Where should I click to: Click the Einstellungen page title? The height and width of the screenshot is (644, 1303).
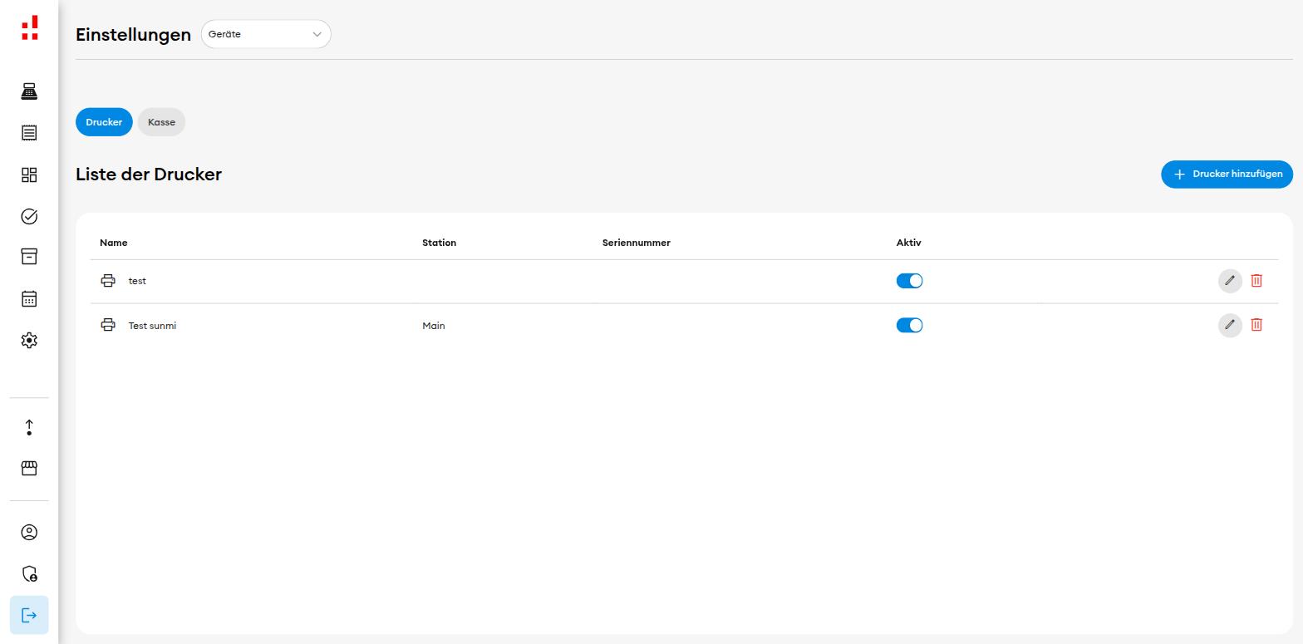pyautogui.click(x=133, y=35)
